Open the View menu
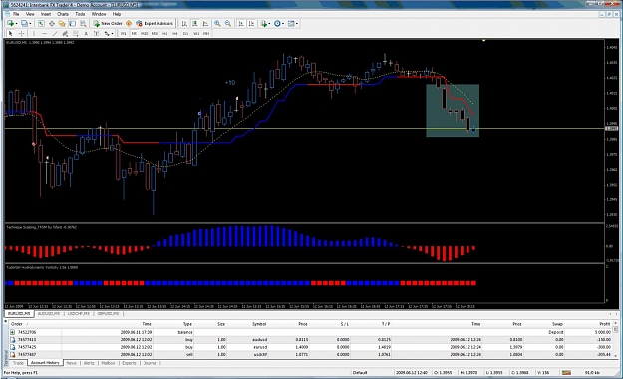Screen dimensions: 623x379 (x=30, y=14)
